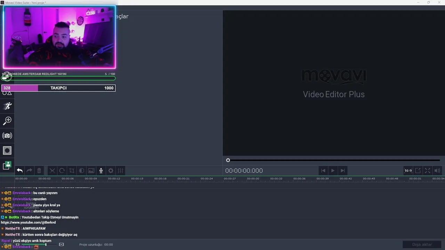Screen dimensions: 445x250
Task: Click the zoom in timeline icon
Action: point(62,244)
